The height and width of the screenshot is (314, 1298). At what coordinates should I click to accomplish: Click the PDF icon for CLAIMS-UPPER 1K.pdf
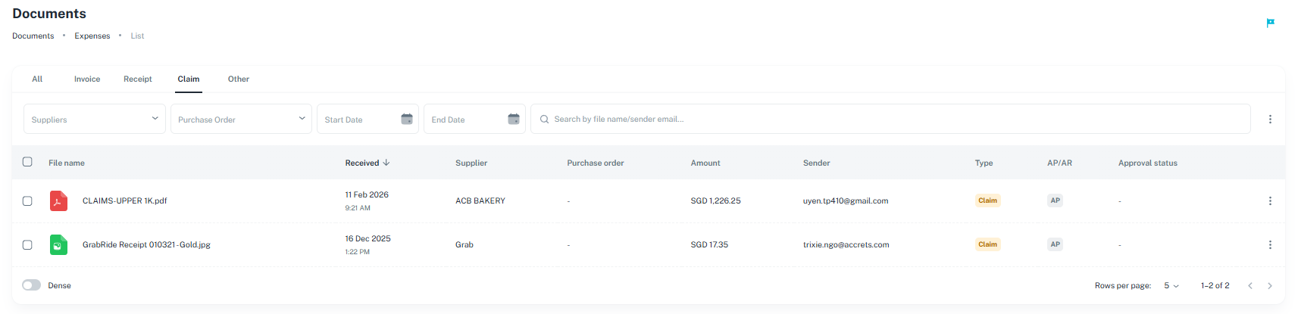(x=58, y=201)
